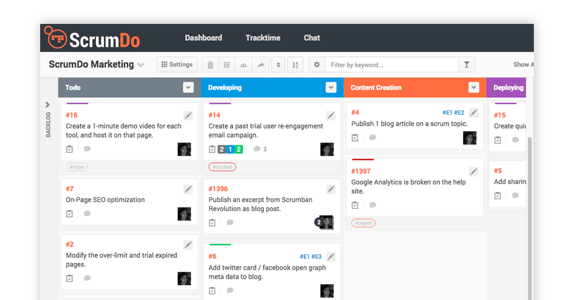Open tasks checklist on card #2
Screen dimensions: 574x300
[69, 278]
